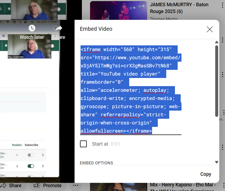This screenshot has width=225, height=191.
Task: Click the iframe embed code text box
Action: pos(131,90)
